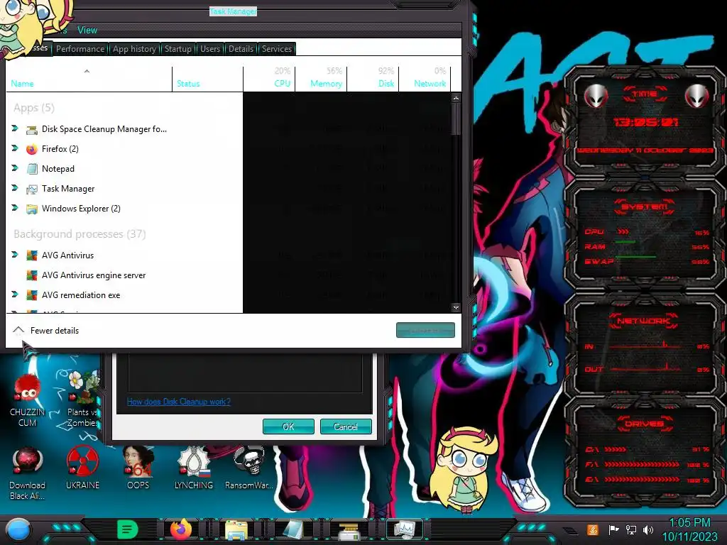Click the process list scroll-up arrow
This screenshot has height=545, width=727.
click(x=457, y=98)
